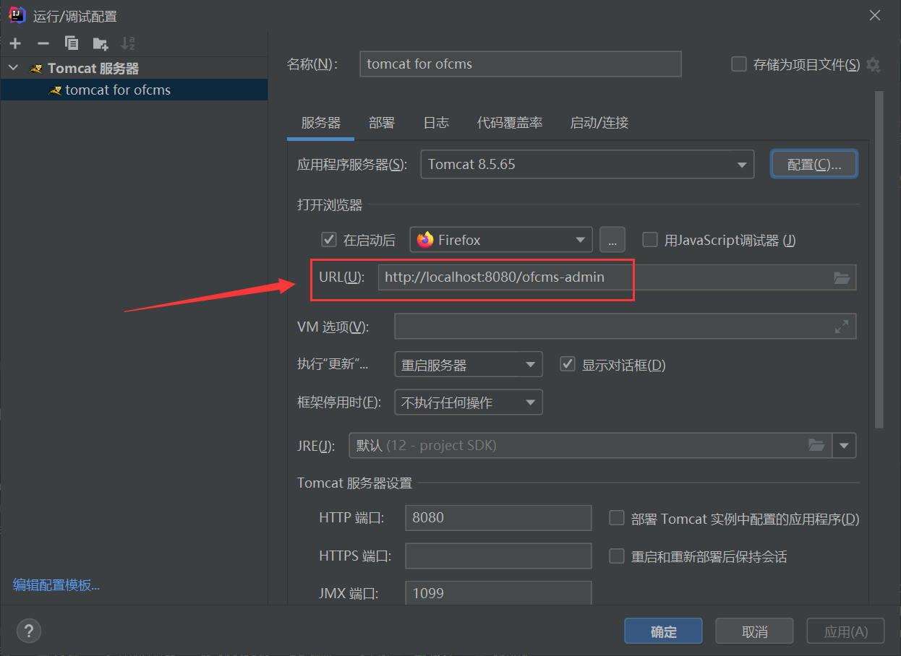Add a new run configuration
Screen dimensions: 901x656
(14, 43)
